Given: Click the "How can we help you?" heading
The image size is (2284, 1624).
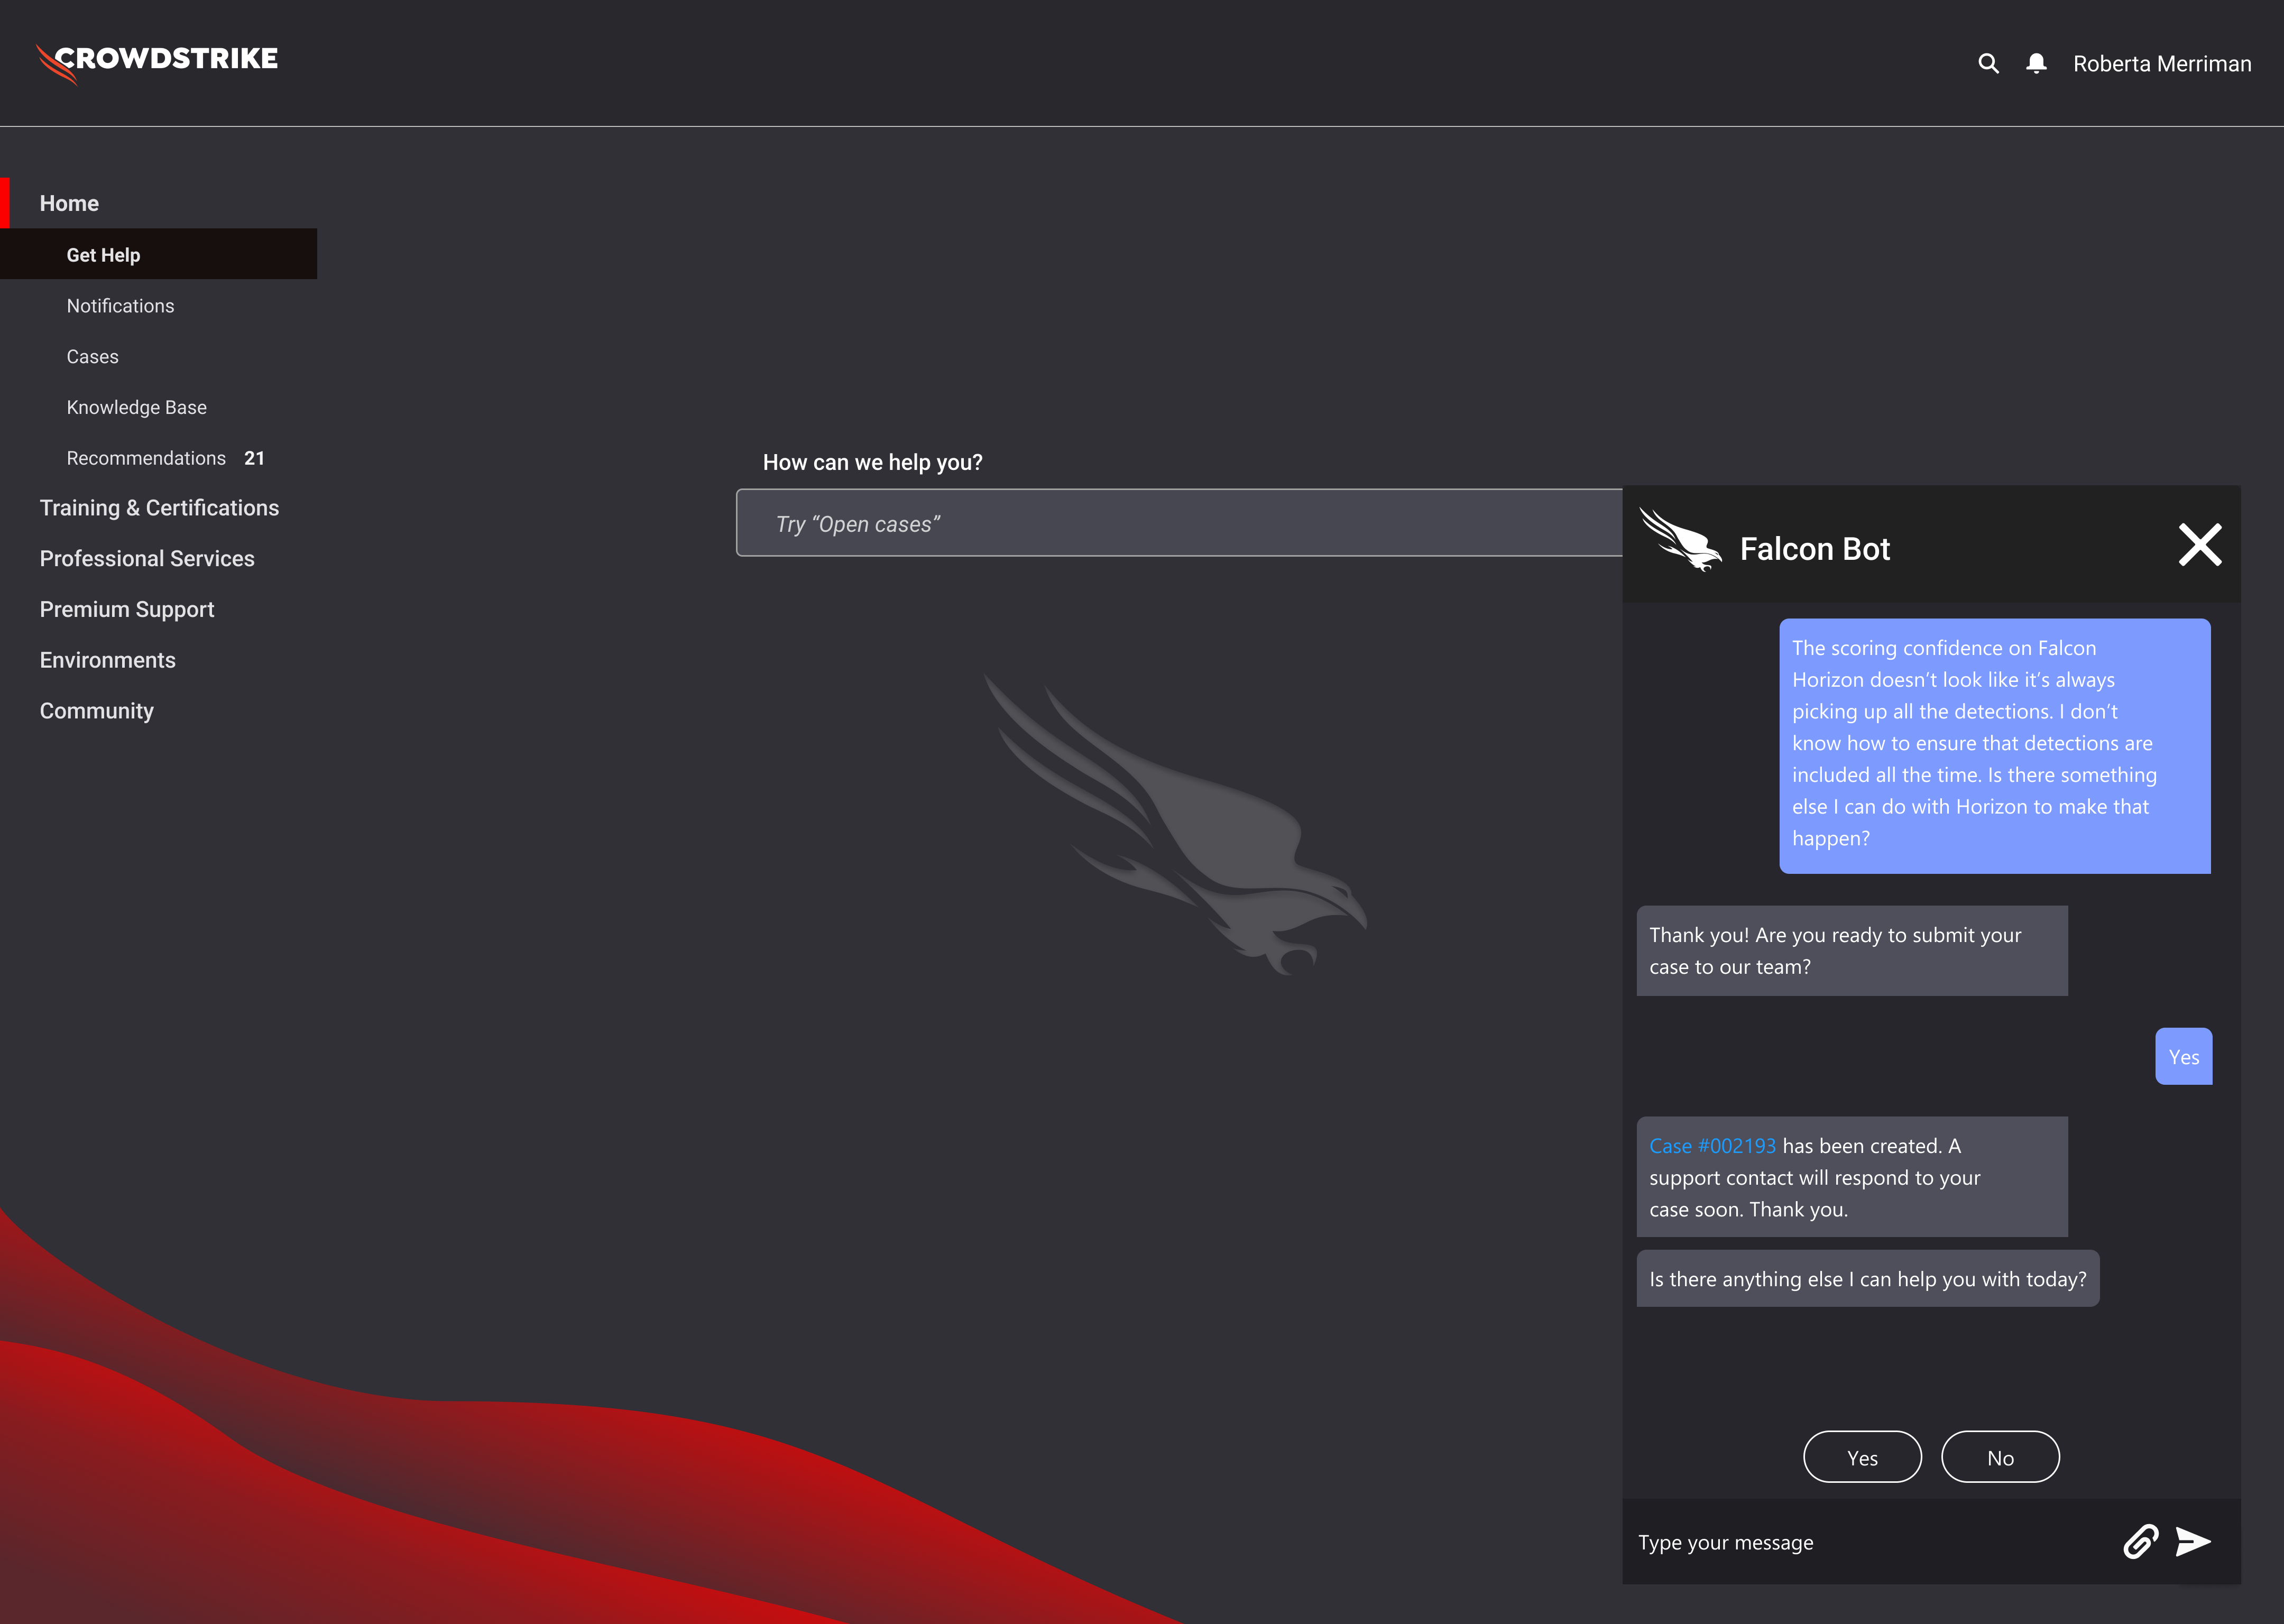Looking at the screenshot, I should 872,462.
